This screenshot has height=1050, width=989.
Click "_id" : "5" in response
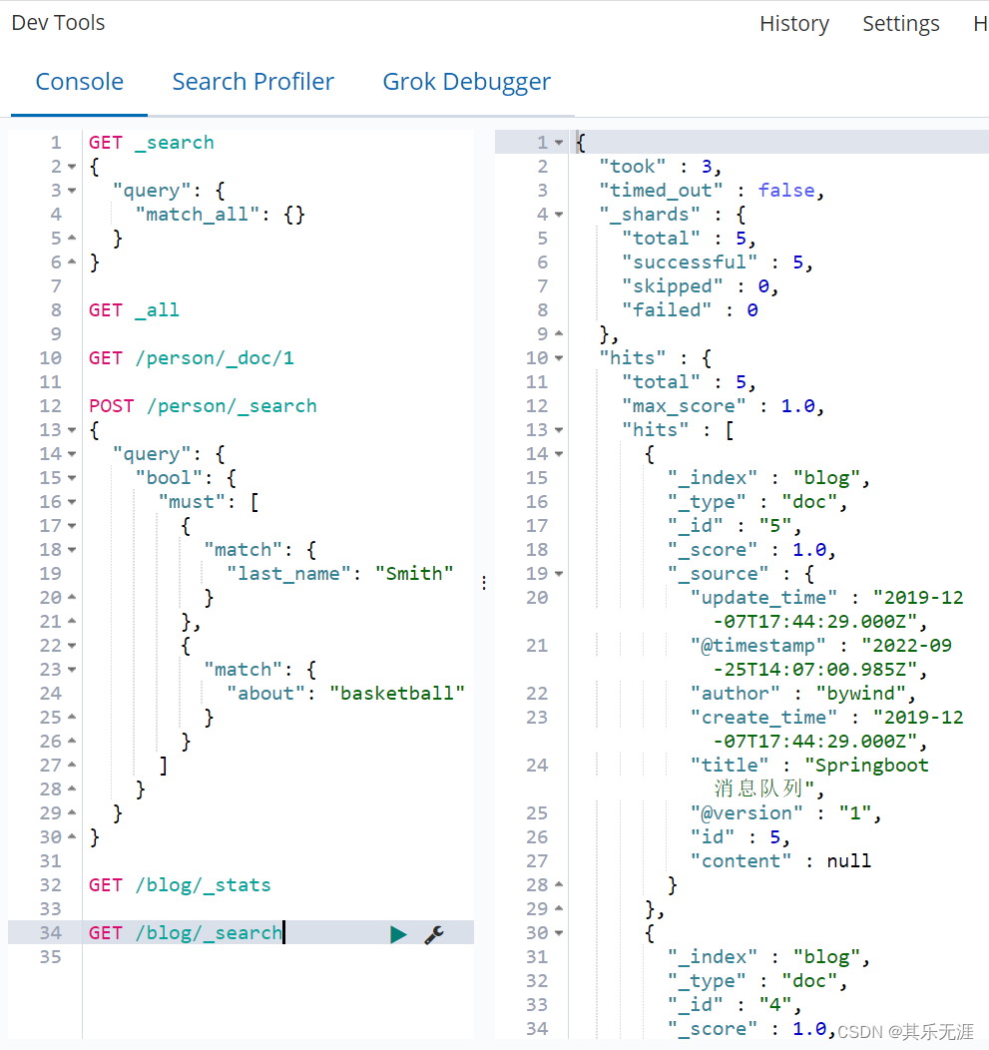click(735, 526)
